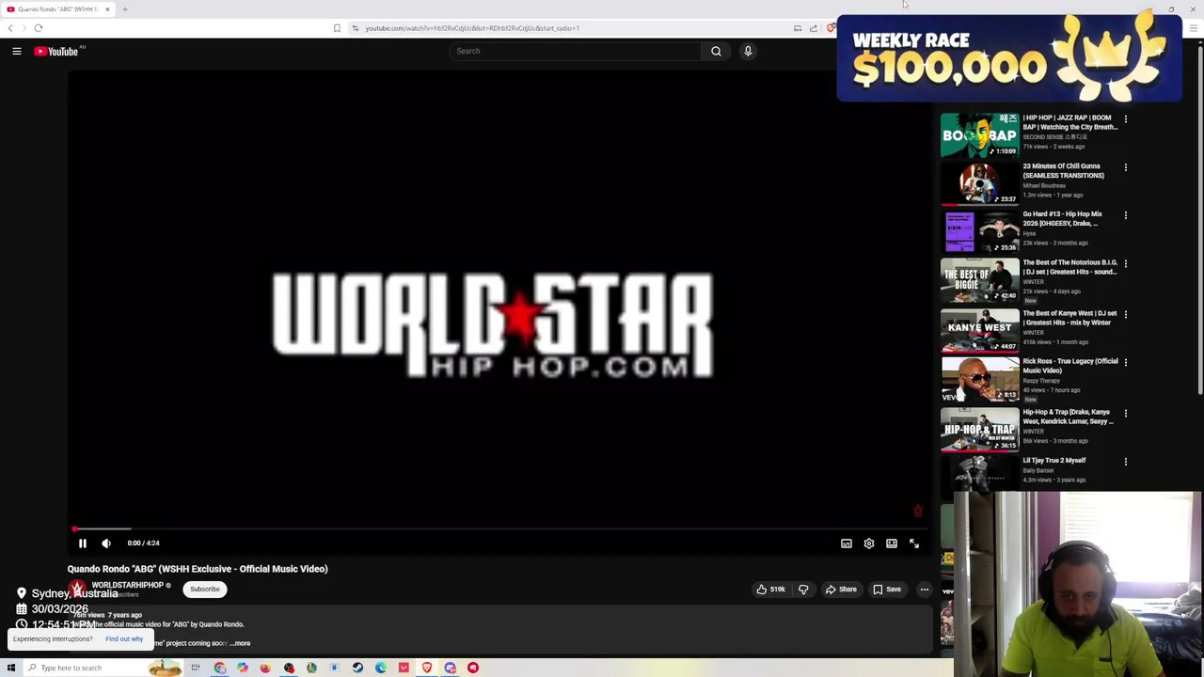
Task: Dislike the video with thumbs down
Action: (x=803, y=590)
